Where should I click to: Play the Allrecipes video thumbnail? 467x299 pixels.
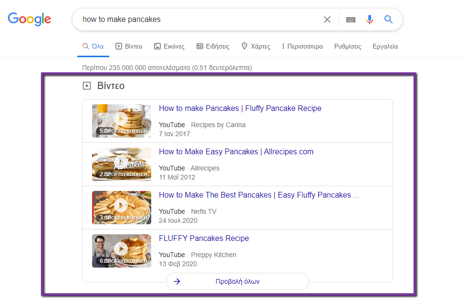122,164
